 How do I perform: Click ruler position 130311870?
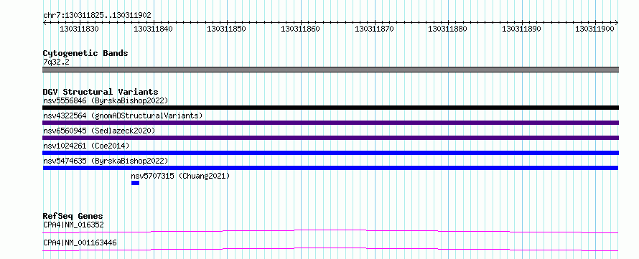[x=374, y=29]
